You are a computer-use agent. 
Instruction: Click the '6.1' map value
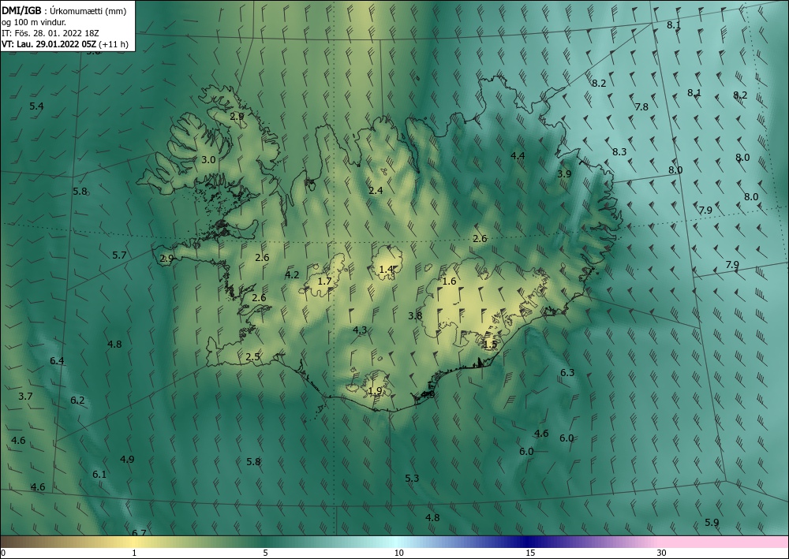pos(99,474)
